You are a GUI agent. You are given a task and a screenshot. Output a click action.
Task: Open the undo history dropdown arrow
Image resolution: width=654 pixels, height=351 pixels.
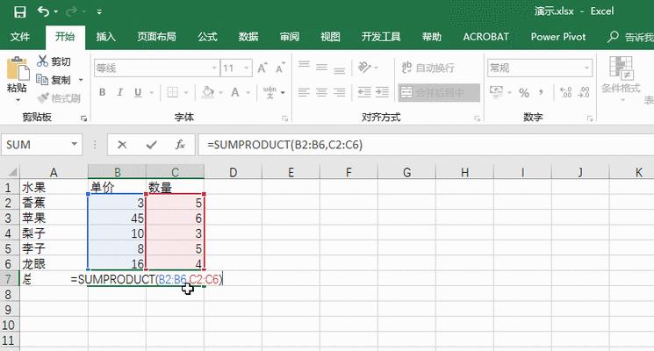click(56, 11)
